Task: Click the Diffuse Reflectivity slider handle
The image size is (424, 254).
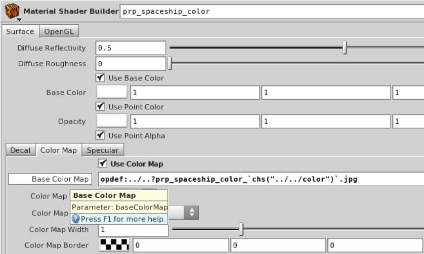Action: coord(345,48)
